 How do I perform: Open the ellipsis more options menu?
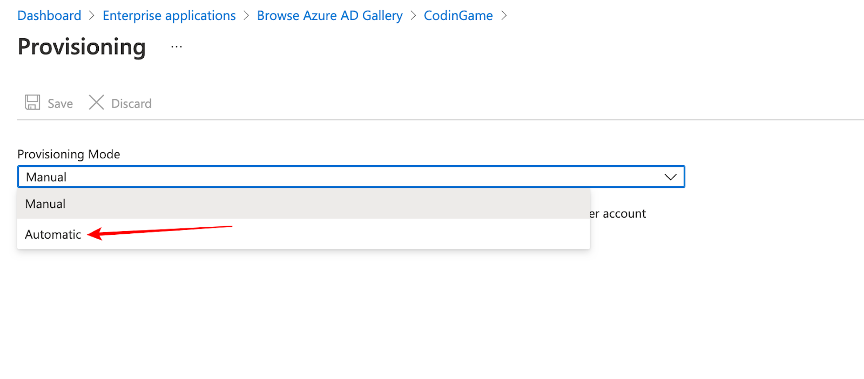tap(177, 48)
